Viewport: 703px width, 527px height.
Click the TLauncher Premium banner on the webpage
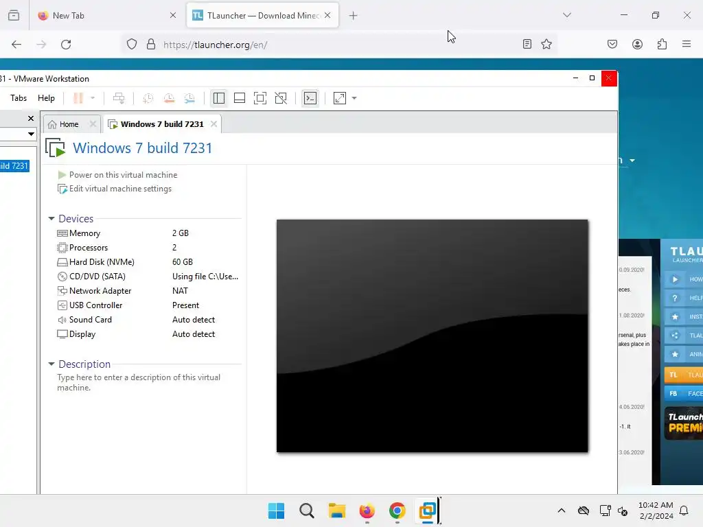(683, 423)
